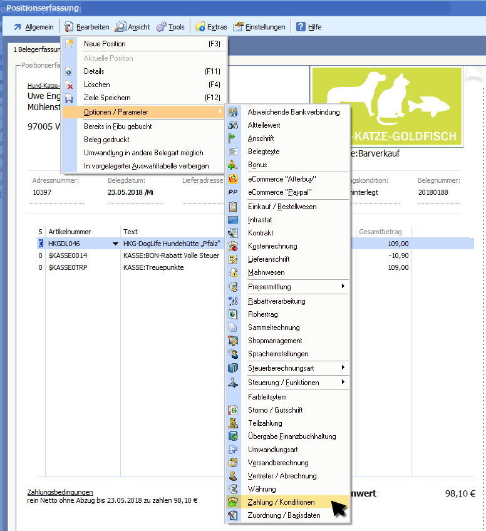486x531 pixels.
Task: Open the Einstellungen toolbar button
Action: tap(259, 27)
